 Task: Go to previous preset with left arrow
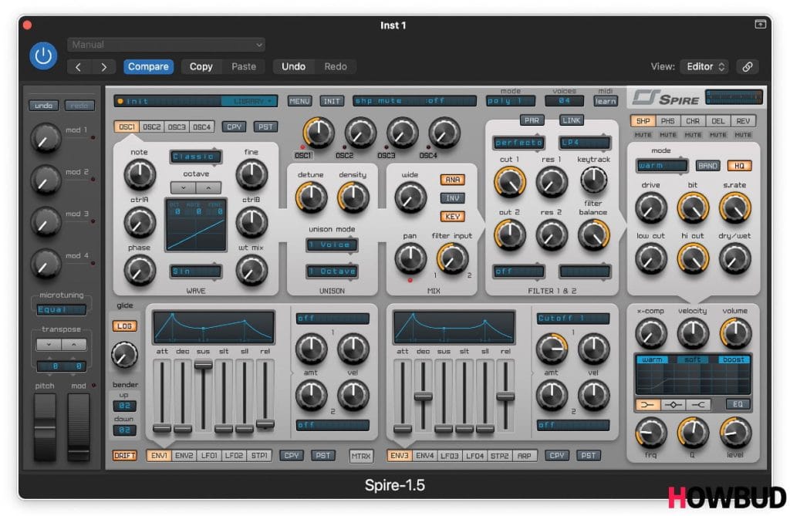point(78,67)
